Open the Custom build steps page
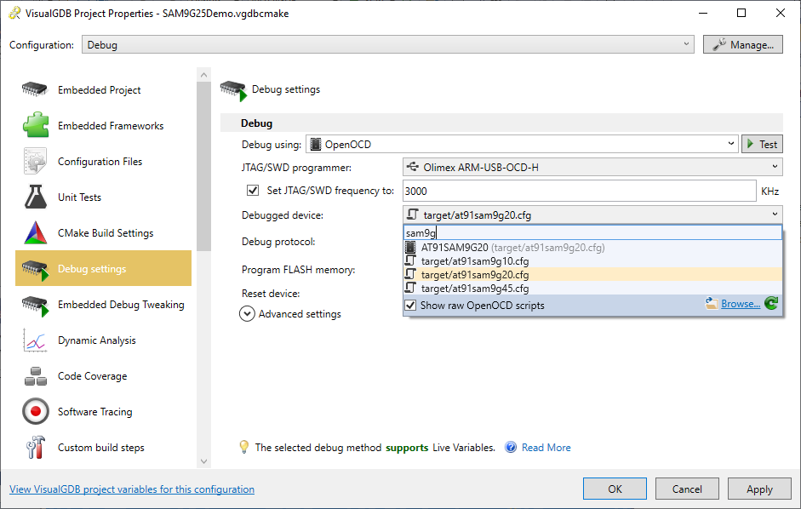The image size is (801, 509). (x=104, y=447)
